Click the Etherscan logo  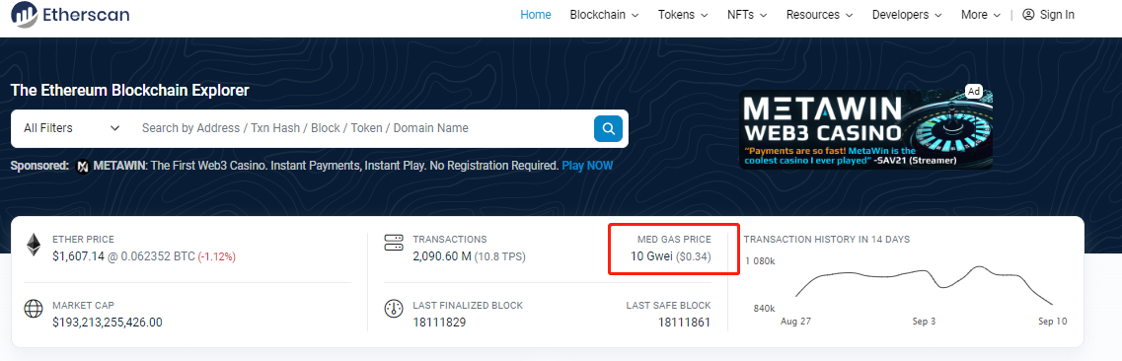pos(69,14)
